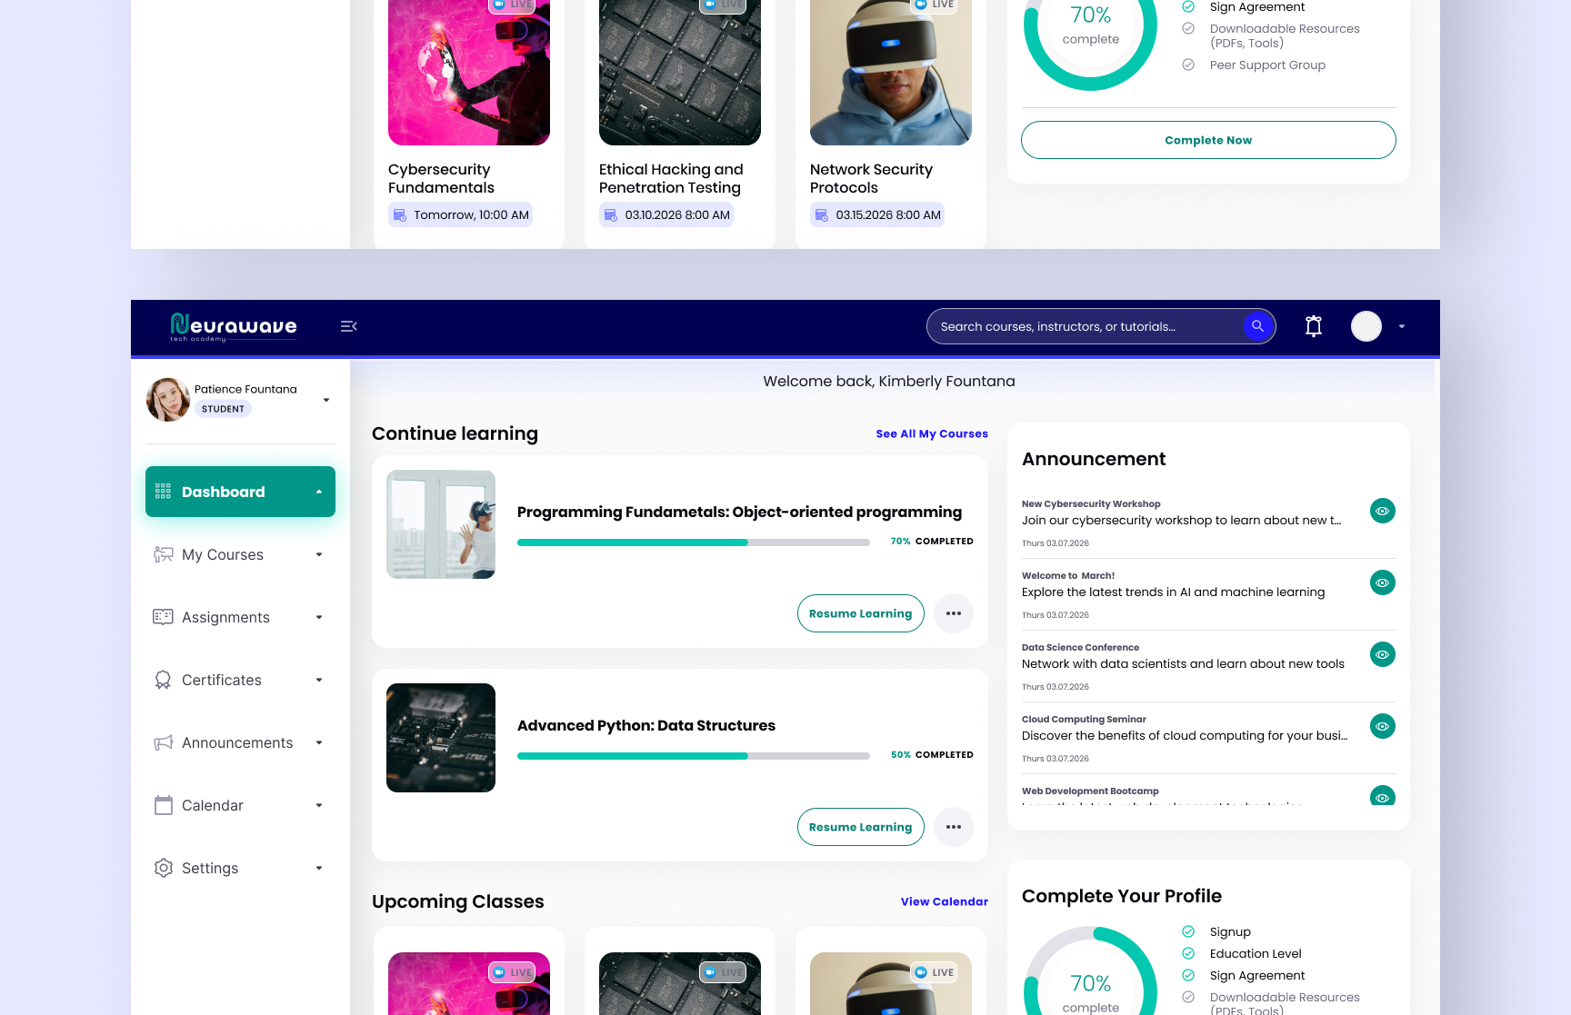This screenshot has height=1015, width=1571.
Task: Collapse the sidebar with the menu toggle icon
Action: tap(349, 326)
